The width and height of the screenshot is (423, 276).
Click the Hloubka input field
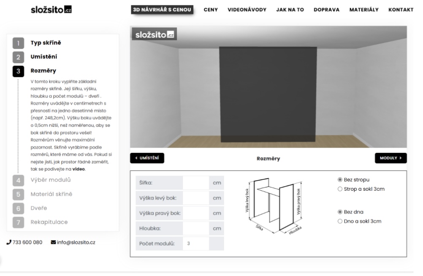point(196,228)
